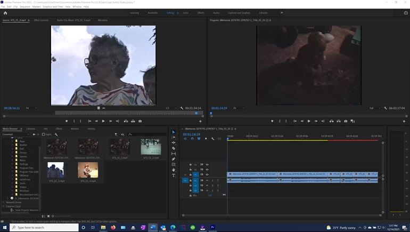Mute audio track A1
This screenshot has width=410, height=232.
point(207,180)
